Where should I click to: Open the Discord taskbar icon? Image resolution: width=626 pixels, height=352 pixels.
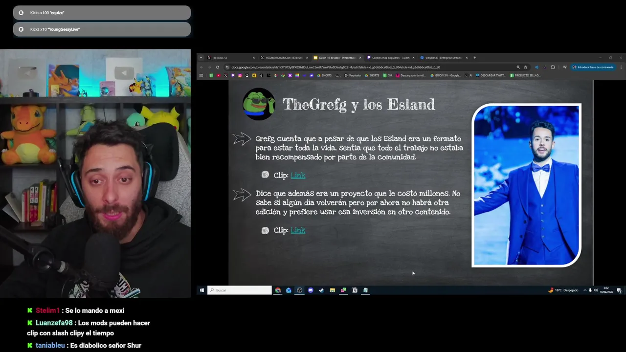pos(311,290)
